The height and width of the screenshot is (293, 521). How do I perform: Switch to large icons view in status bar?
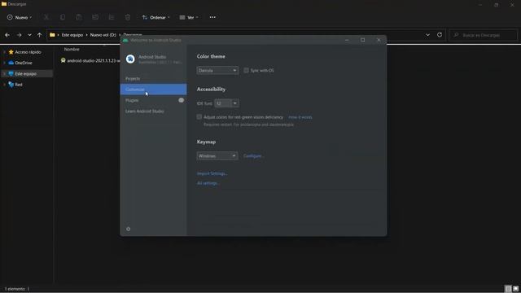515,289
